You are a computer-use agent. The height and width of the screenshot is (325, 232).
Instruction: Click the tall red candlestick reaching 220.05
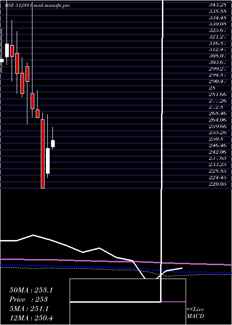[x=43, y=154]
